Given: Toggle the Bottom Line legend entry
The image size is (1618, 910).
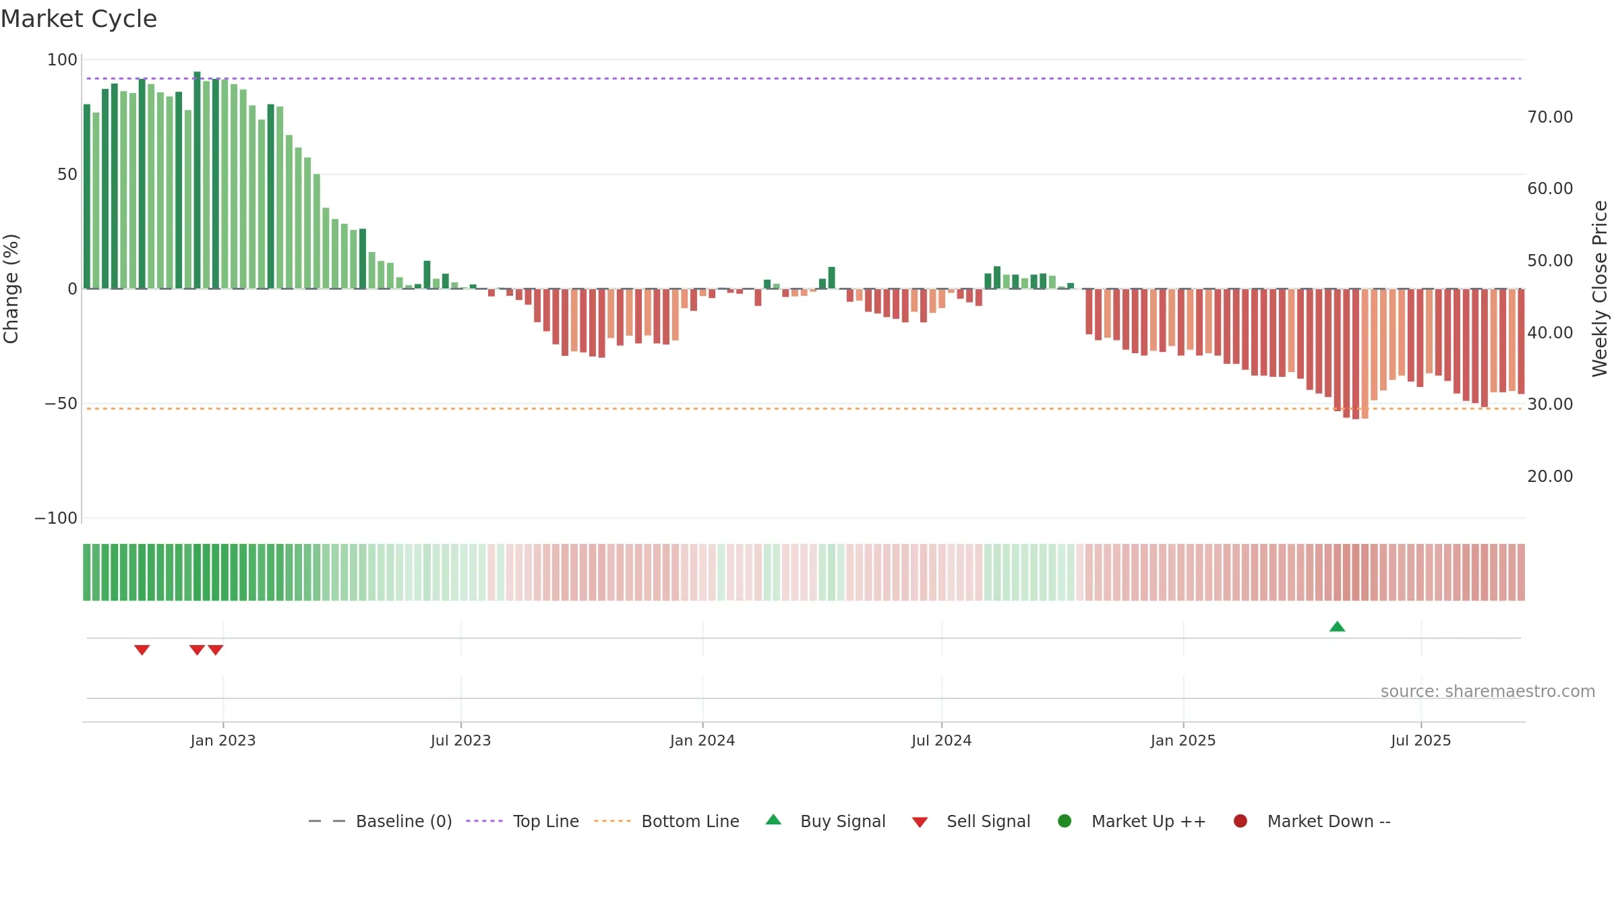Looking at the screenshot, I should [667, 821].
